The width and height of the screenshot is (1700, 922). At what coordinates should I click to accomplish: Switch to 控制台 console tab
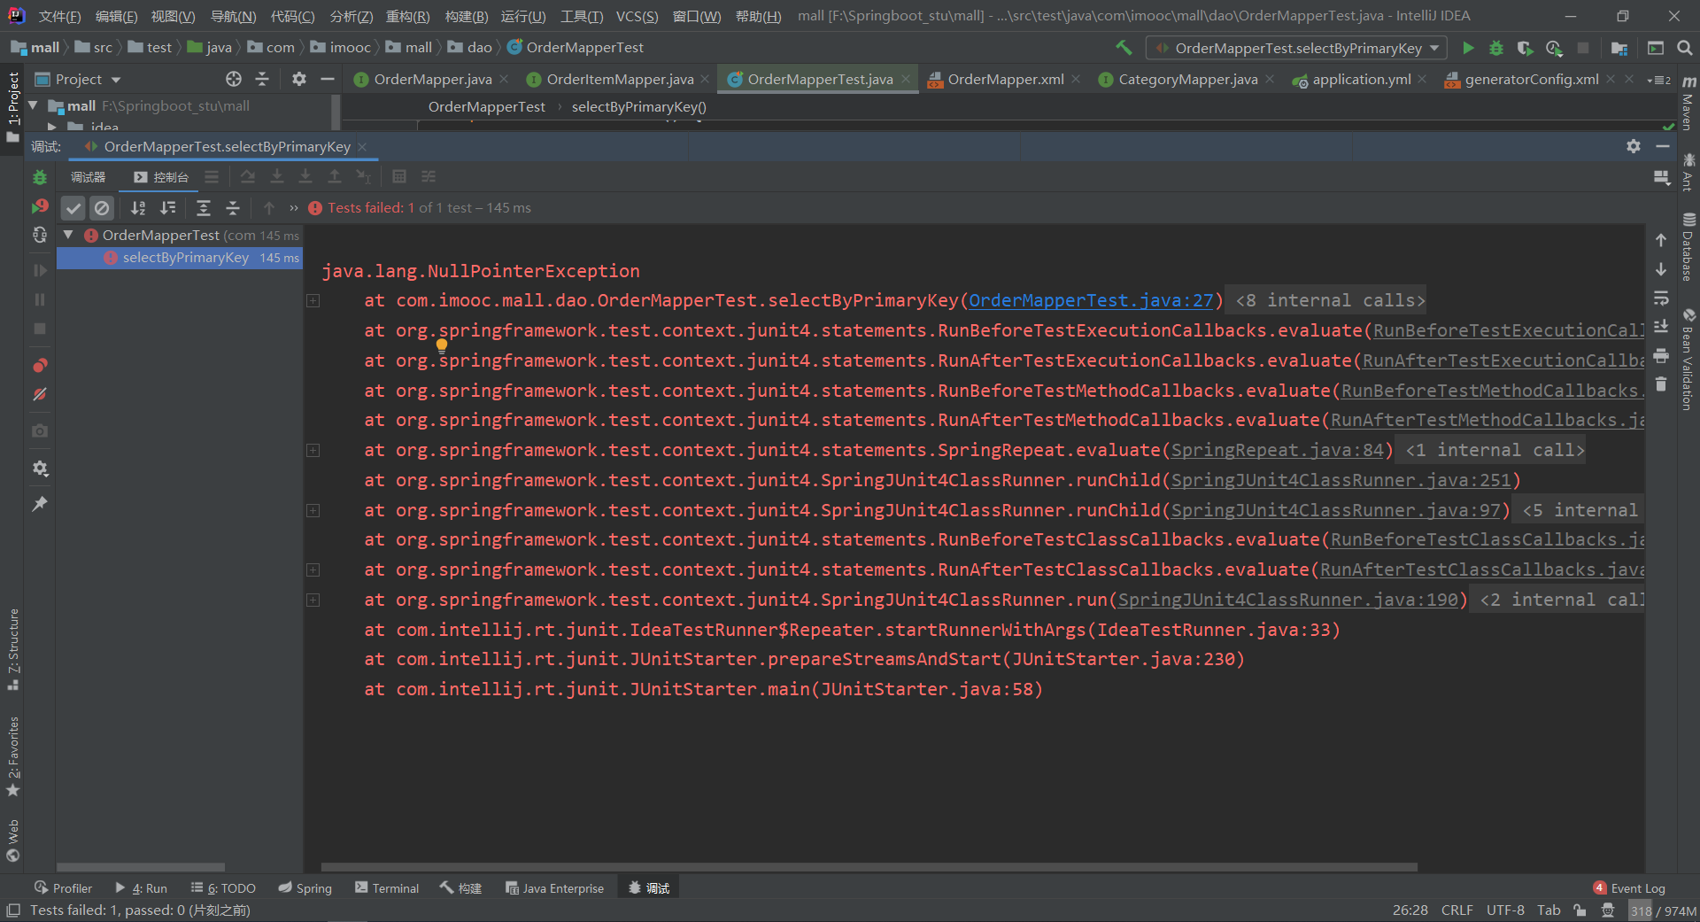click(162, 177)
